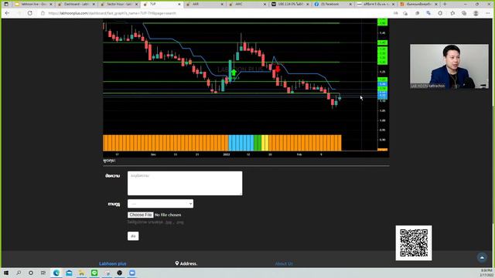Open the Windows Start menu
The width and height of the screenshot is (495, 278).
coord(6,273)
